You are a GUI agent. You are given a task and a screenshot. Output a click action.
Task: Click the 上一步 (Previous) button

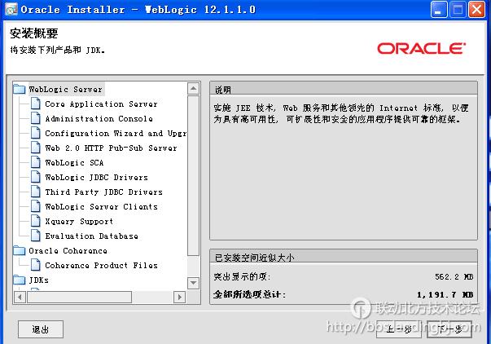[399, 329]
